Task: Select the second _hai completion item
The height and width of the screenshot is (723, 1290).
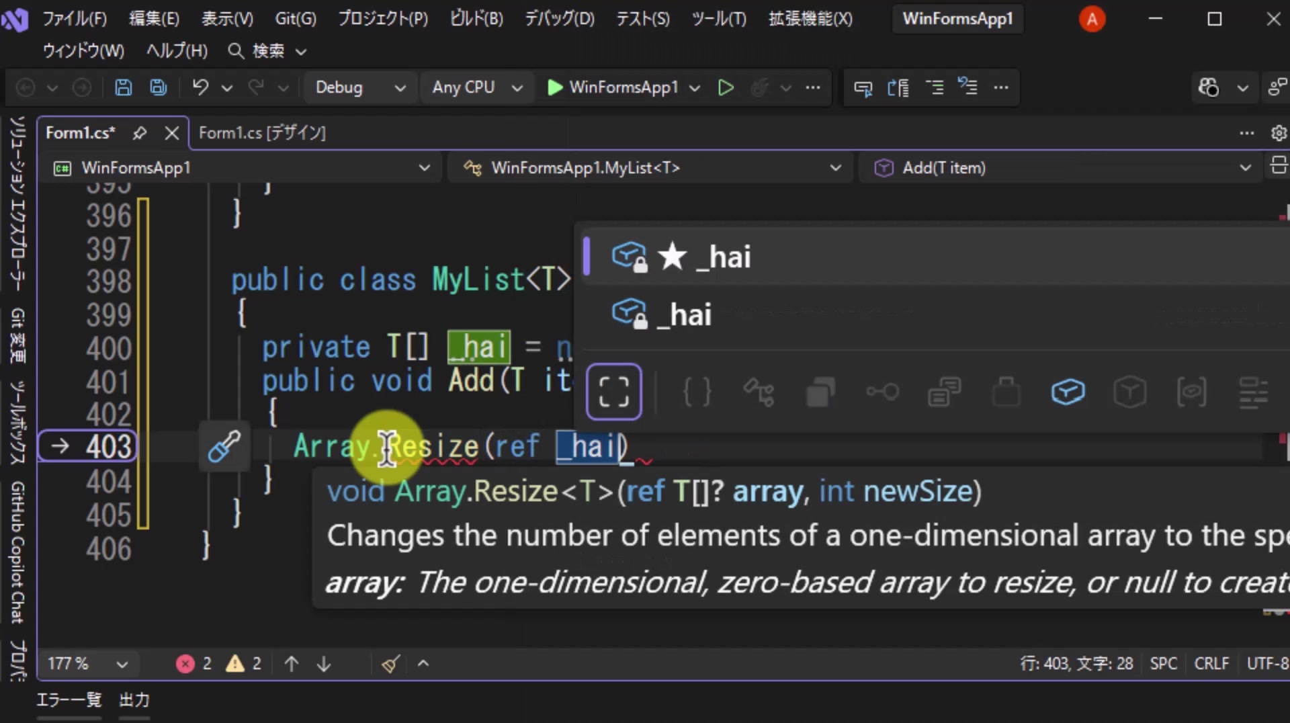Action: 935,314
